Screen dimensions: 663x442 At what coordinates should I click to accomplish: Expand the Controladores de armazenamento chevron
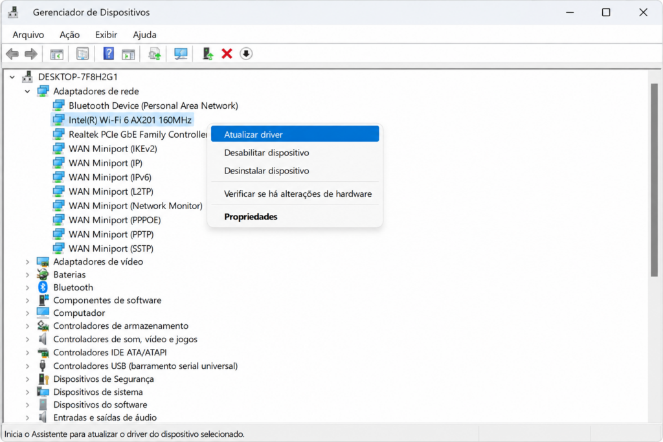tap(27, 326)
